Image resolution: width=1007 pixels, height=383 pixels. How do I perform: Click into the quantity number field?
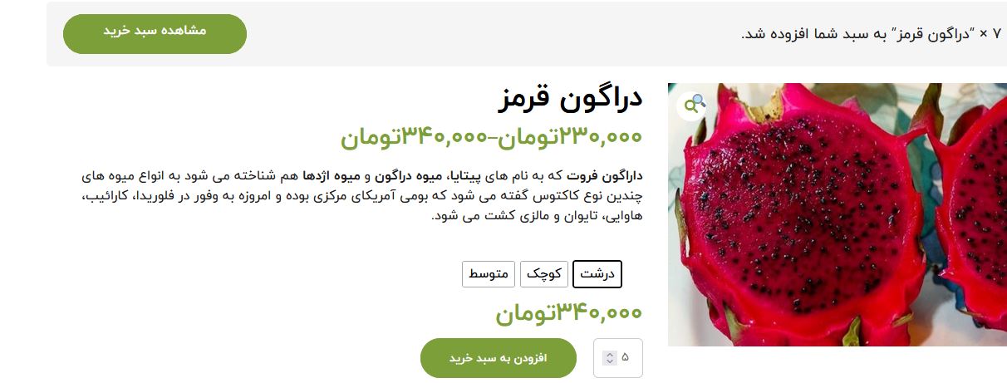[x=618, y=358]
